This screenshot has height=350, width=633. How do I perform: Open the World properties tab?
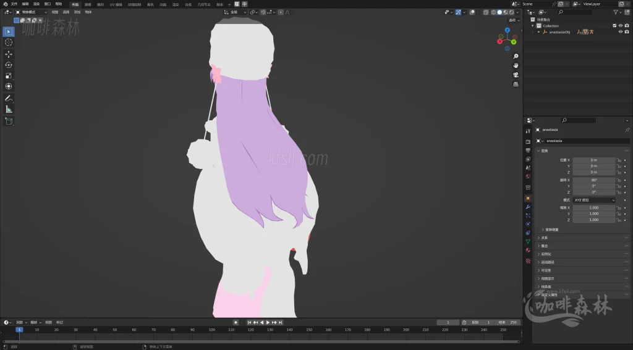[528, 177]
